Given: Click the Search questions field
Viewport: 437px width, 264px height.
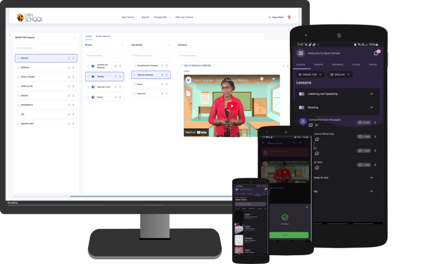Looking at the screenshot, I should tap(233, 56).
